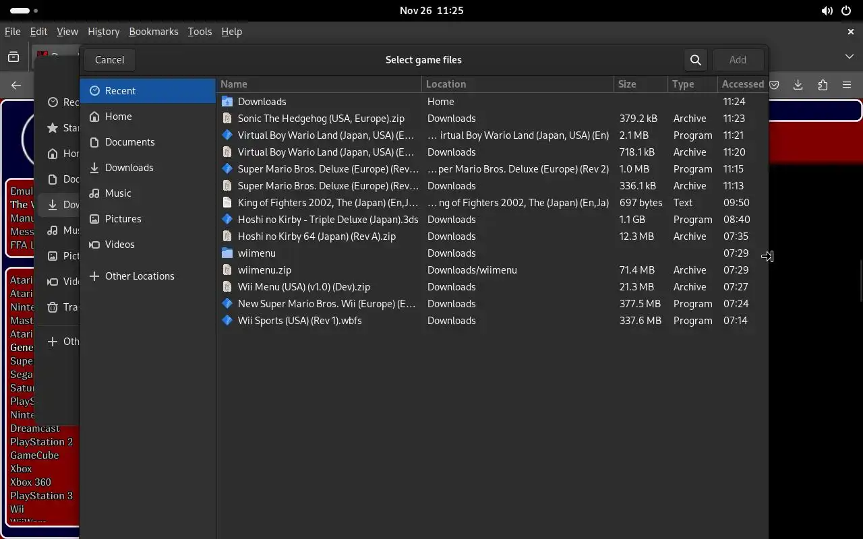Viewport: 863px width, 539px height.
Task: Select wiimenu.zip file
Action: click(492, 269)
